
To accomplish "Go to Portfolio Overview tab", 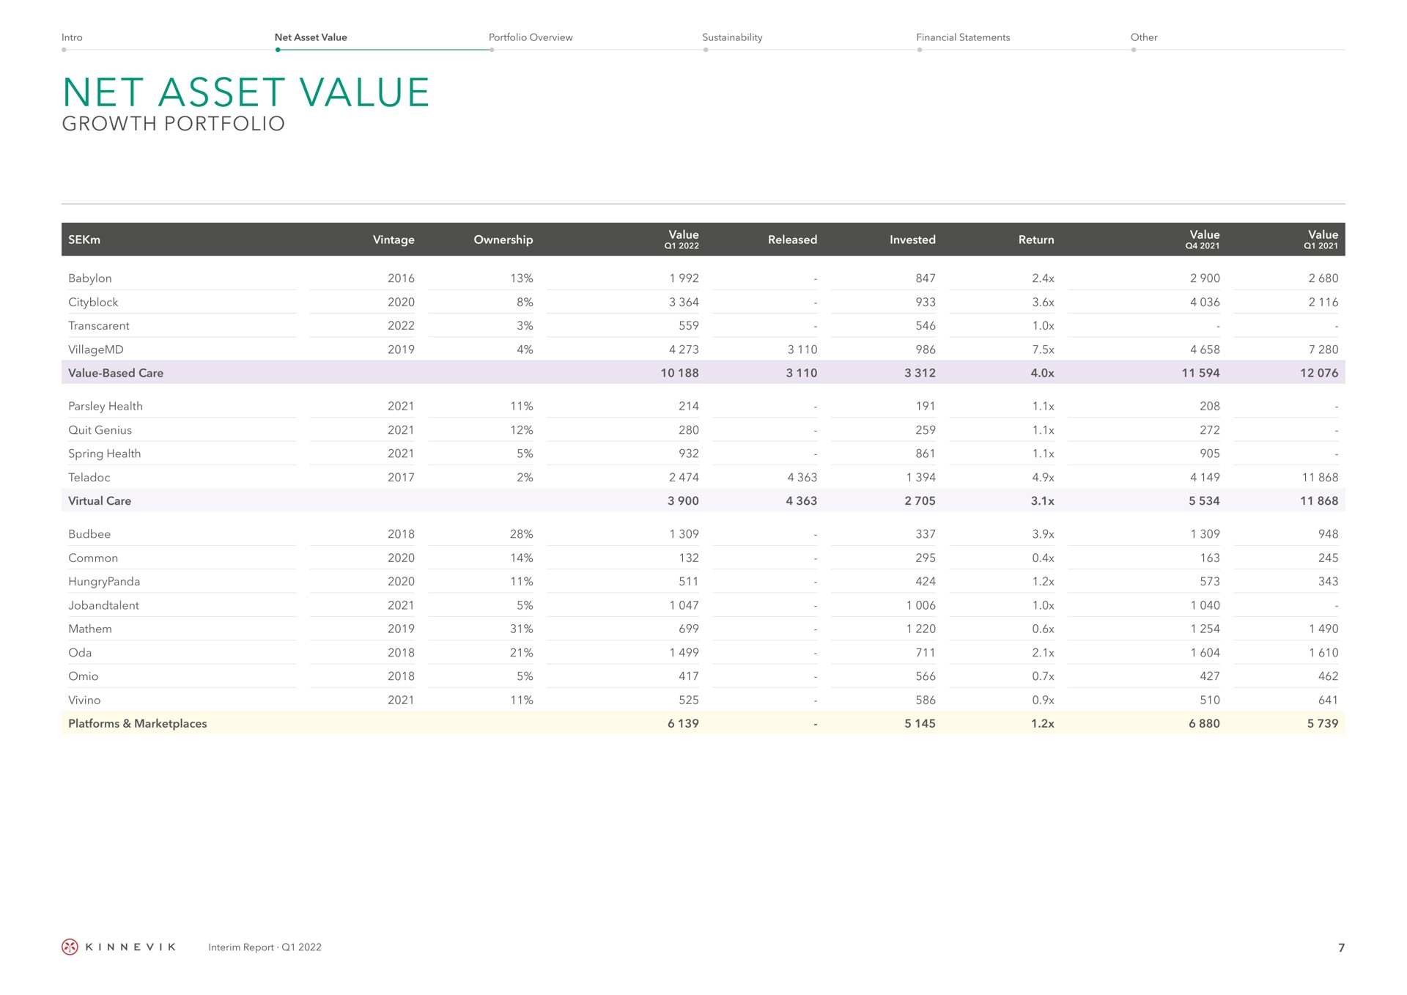I will [531, 37].
